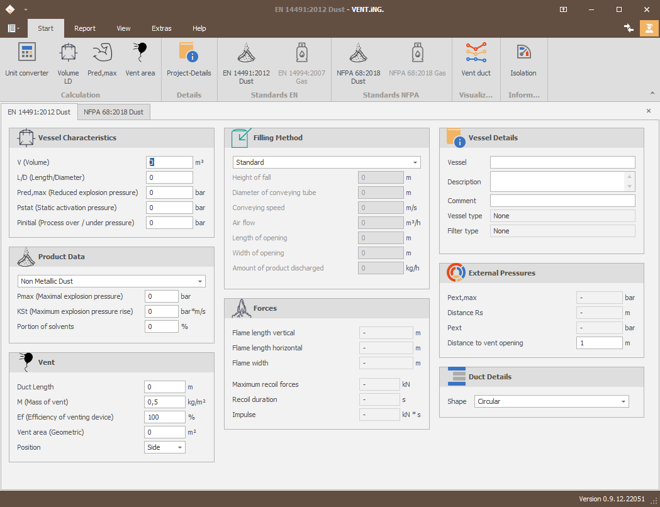Click the Portion of solvents field
The width and height of the screenshot is (660, 507).
tap(161, 326)
